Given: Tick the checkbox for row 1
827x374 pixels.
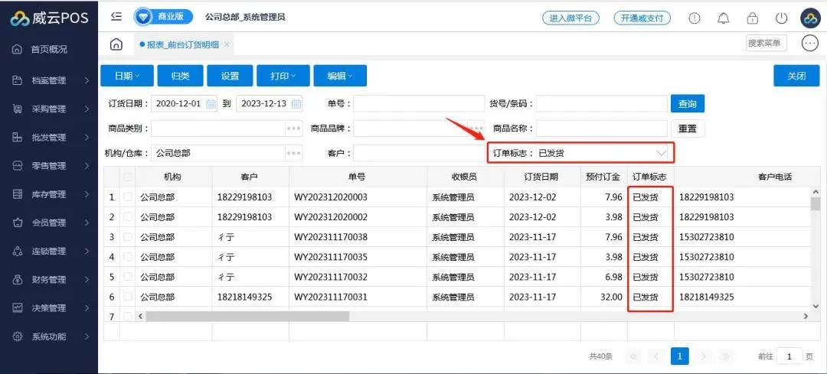Looking at the screenshot, I should (x=128, y=197).
